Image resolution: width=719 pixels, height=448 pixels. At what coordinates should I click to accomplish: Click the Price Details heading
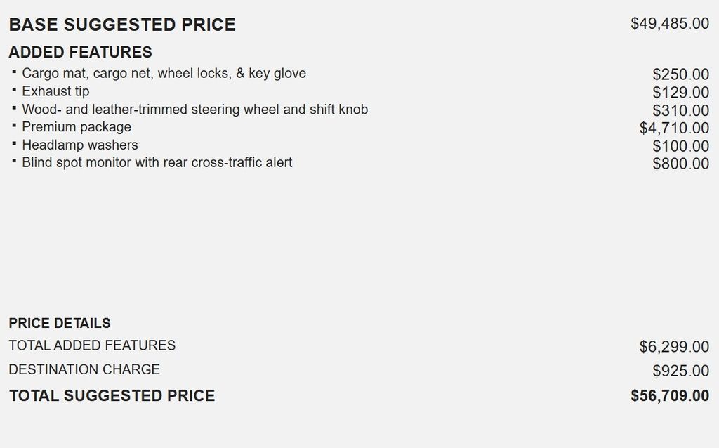[x=60, y=323]
